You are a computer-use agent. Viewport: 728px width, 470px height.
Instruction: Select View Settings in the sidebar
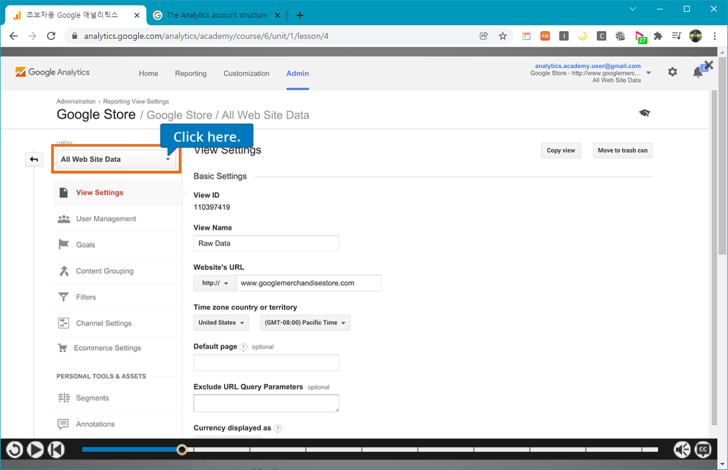[118, 192]
